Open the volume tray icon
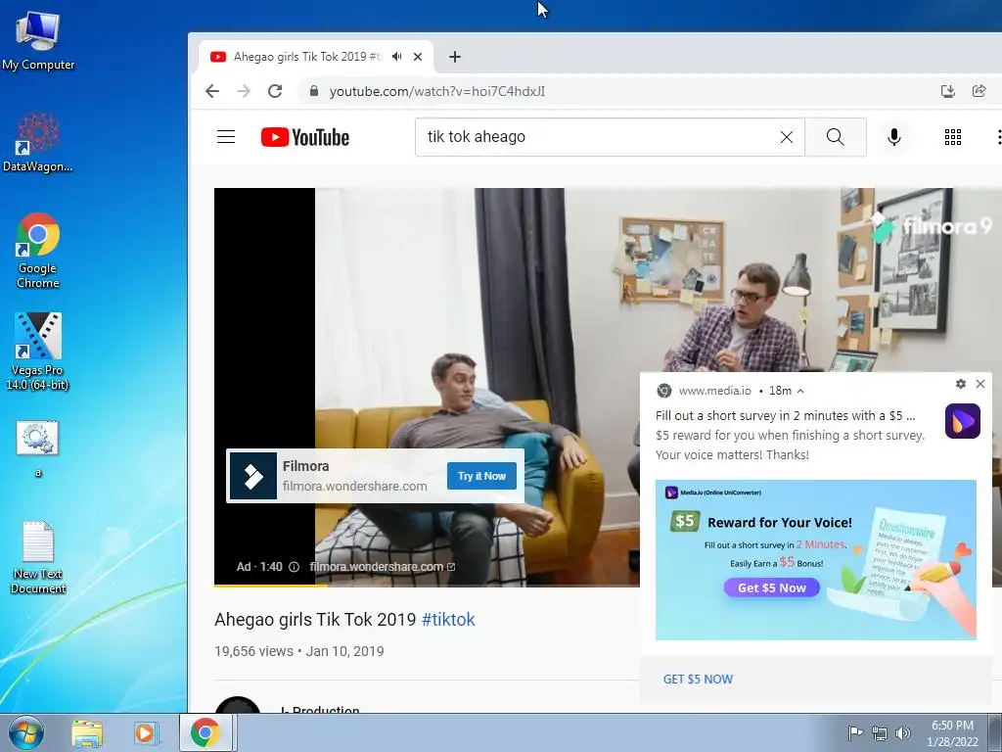1002x752 pixels. click(903, 732)
